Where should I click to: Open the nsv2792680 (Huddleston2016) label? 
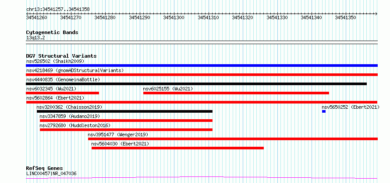click(75, 125)
